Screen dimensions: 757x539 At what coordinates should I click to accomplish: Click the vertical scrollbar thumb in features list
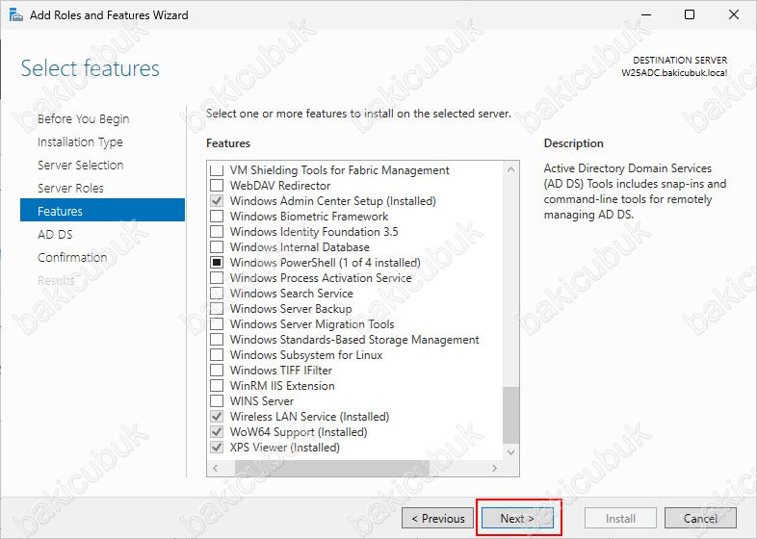(x=510, y=414)
